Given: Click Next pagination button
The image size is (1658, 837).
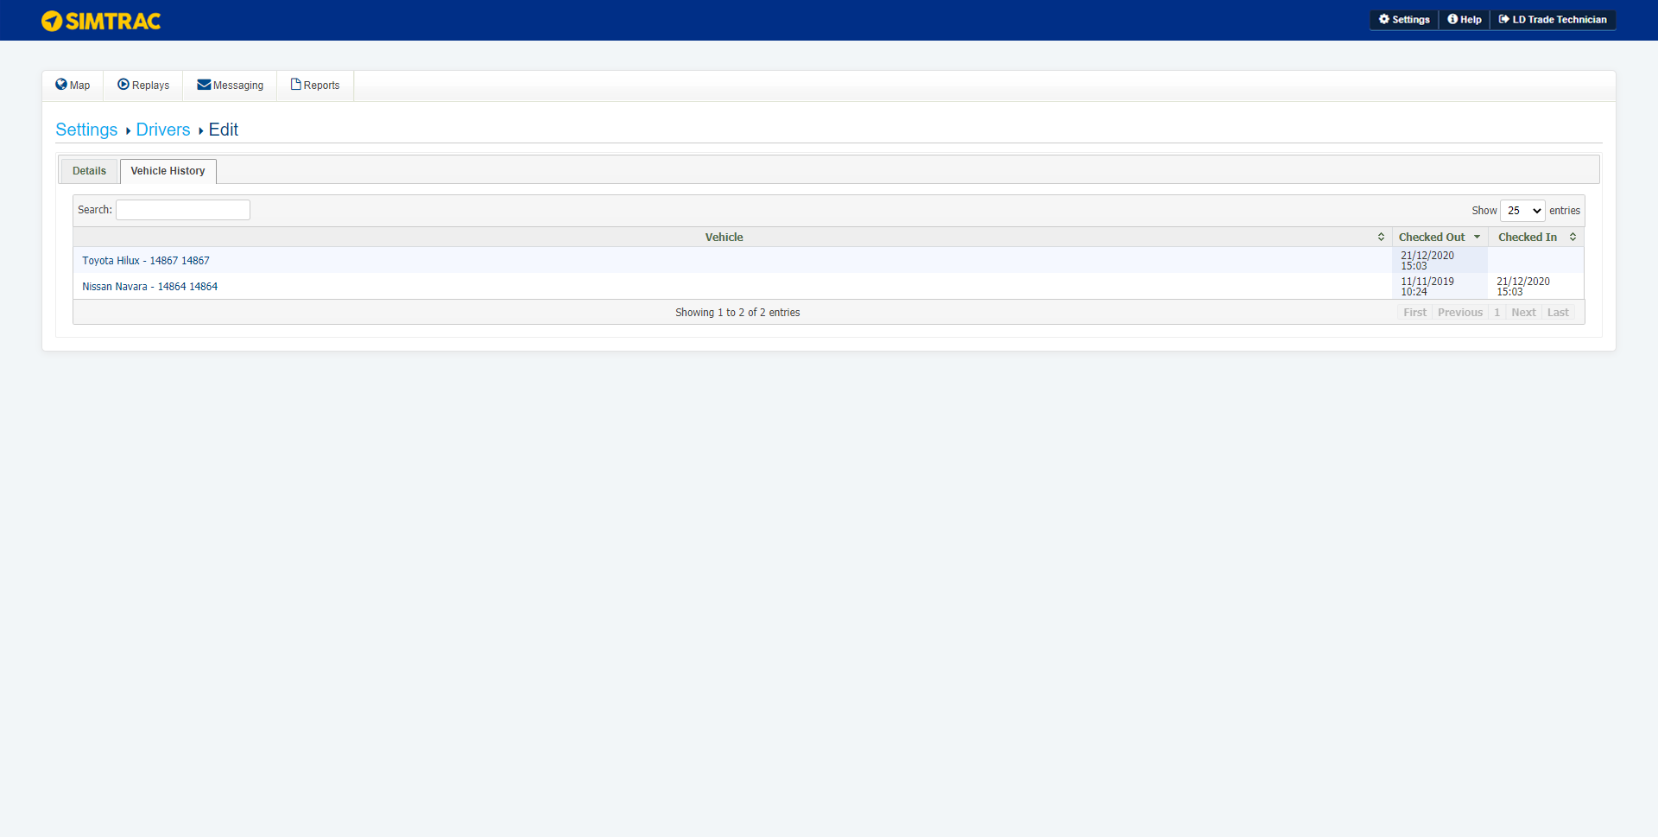Looking at the screenshot, I should [x=1523, y=313].
